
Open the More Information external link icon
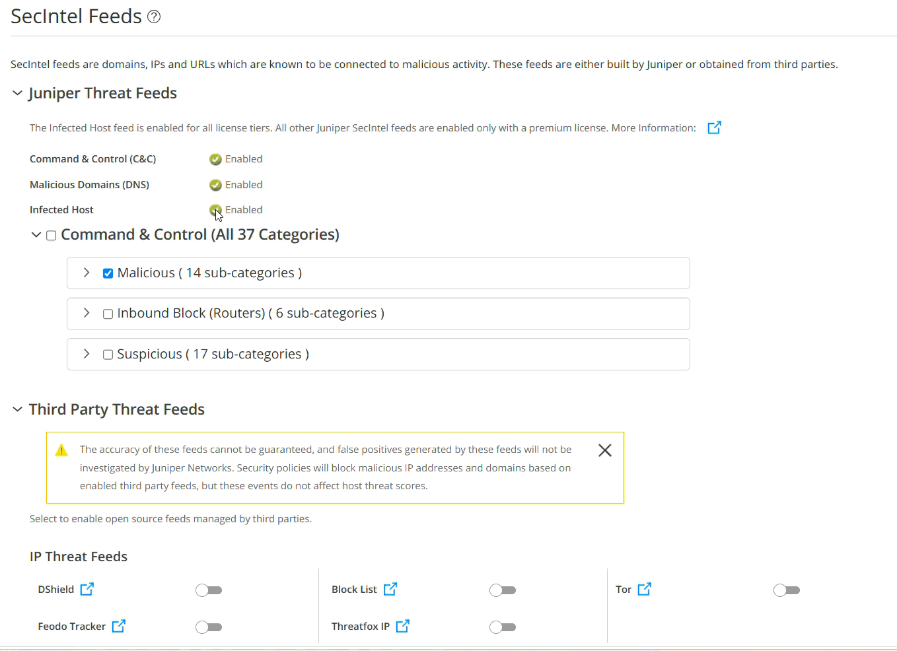pyautogui.click(x=714, y=127)
